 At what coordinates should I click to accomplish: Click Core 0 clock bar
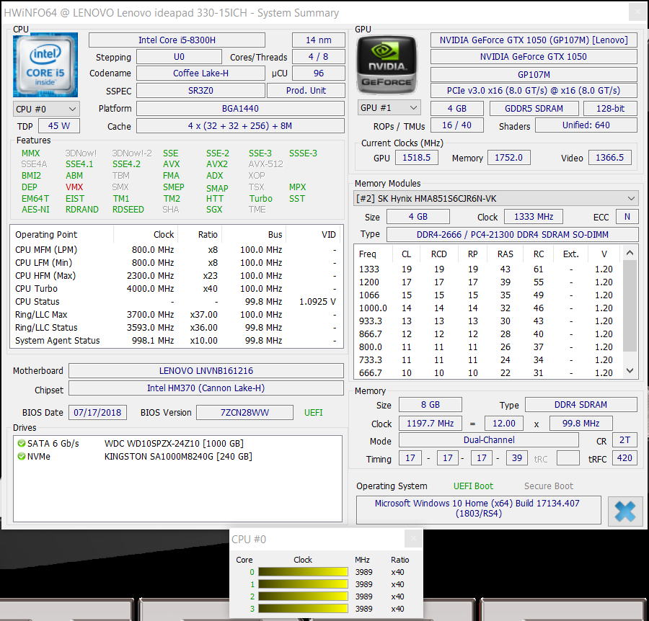pyautogui.click(x=303, y=572)
